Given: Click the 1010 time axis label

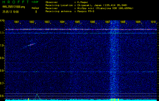Looking at the screenshot, I should click(153, 22).
